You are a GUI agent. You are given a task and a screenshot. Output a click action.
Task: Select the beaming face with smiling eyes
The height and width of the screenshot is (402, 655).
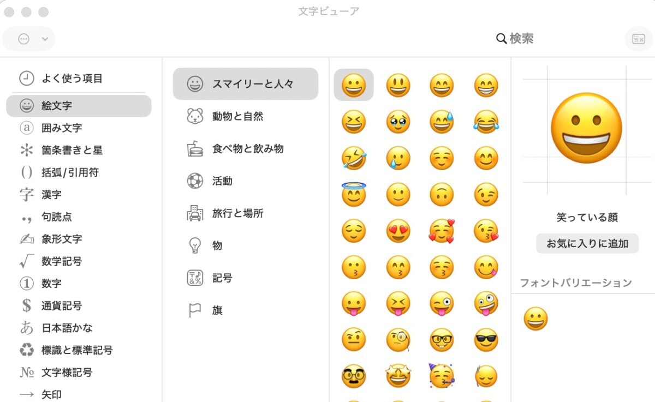486,85
